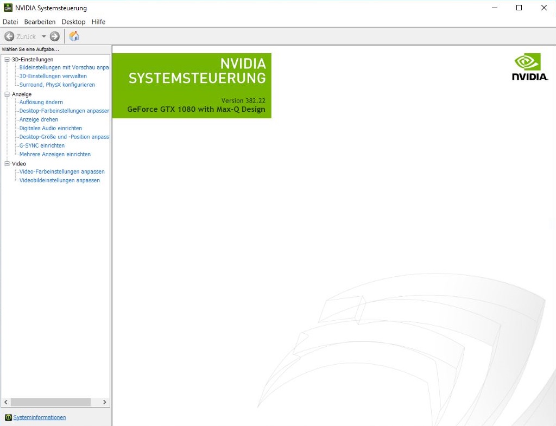Open the Systeminformationen link
The width and height of the screenshot is (556, 426).
39,417
